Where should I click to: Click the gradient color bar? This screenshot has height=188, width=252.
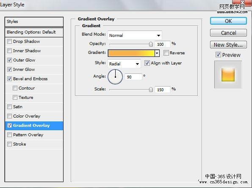tap(131, 53)
